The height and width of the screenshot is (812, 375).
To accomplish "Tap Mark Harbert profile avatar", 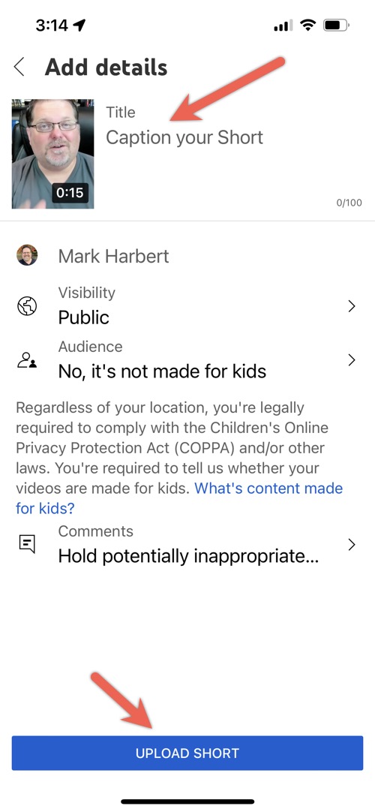I will click(27, 255).
